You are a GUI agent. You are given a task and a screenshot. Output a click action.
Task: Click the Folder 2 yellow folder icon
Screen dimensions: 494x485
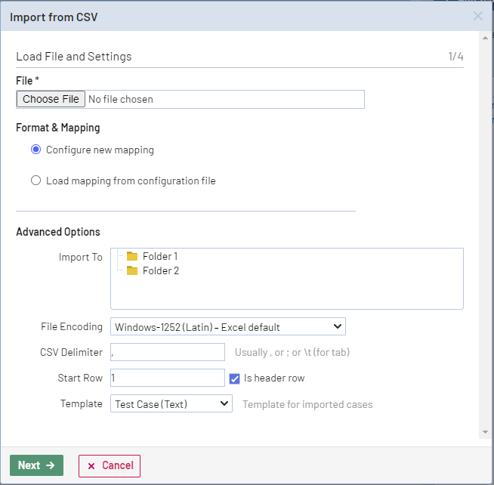pos(132,270)
